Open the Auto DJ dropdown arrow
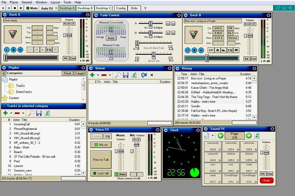This screenshot has height=196, width=295. (55, 8)
